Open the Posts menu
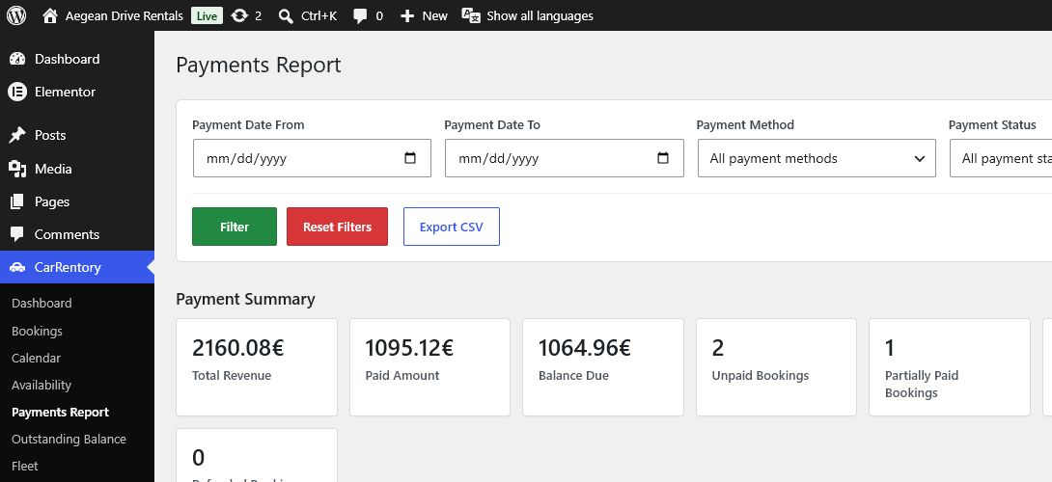The height and width of the screenshot is (482, 1052). (x=77, y=135)
